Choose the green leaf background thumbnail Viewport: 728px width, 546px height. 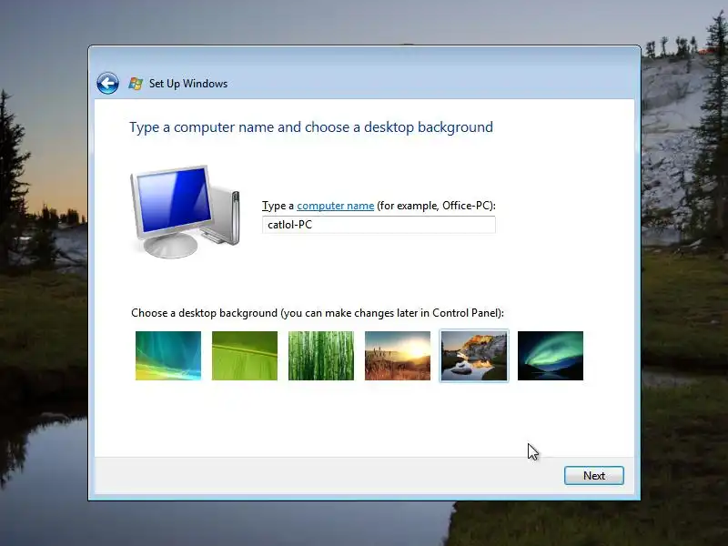click(x=245, y=356)
